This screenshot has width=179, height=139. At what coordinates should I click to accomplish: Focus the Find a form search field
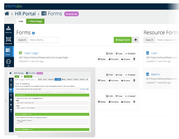click(x=43, y=40)
